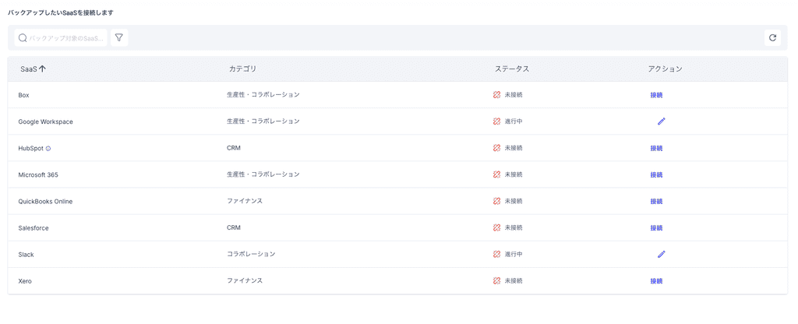This screenshot has height=324, width=798.
Task: Click QuickBooks Online status icon
Action: [497, 201]
